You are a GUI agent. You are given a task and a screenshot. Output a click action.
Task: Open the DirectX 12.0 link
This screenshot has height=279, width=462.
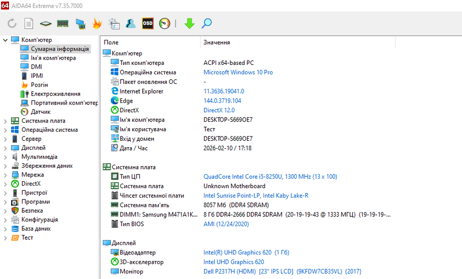coord(219,110)
